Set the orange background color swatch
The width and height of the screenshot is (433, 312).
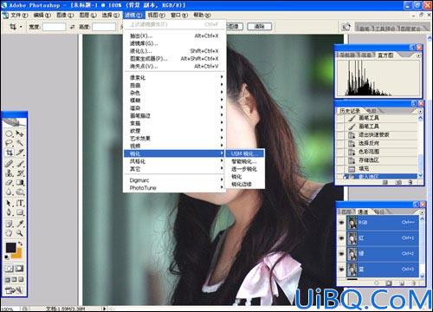(17, 255)
